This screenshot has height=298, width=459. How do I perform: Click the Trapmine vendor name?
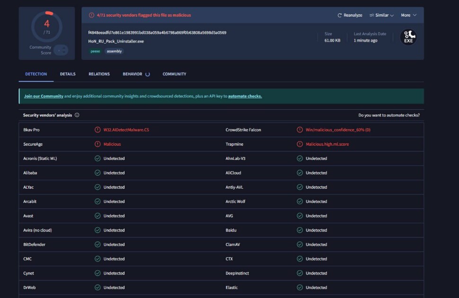235,144
